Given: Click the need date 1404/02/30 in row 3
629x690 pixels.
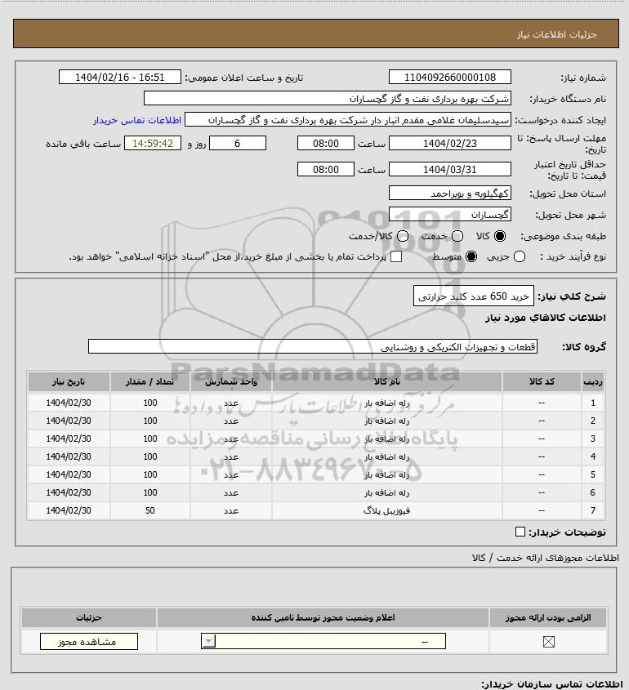Looking at the screenshot, I should click(69, 438).
